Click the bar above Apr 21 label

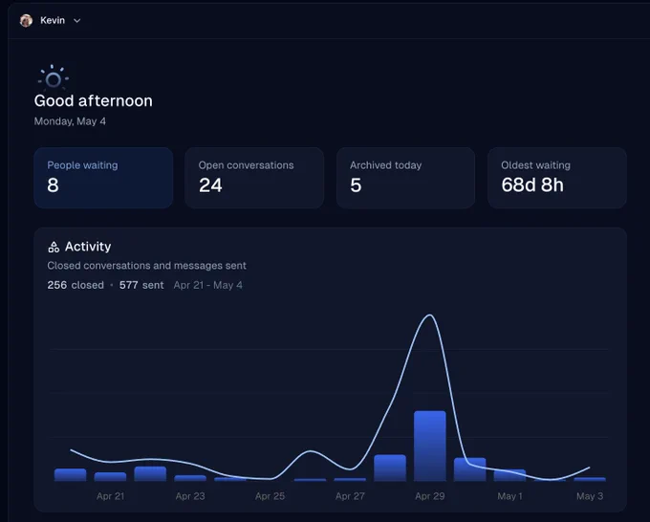point(110,477)
